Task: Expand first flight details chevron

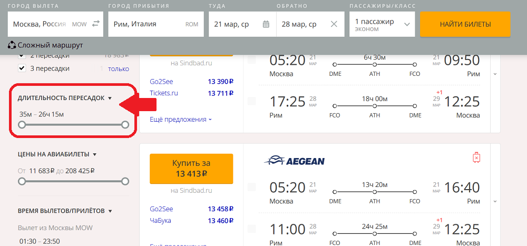Action: (495, 74)
